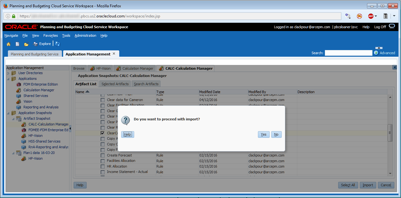Click the site info icon in address bar
Screen dimensions: 401x198
8,16
